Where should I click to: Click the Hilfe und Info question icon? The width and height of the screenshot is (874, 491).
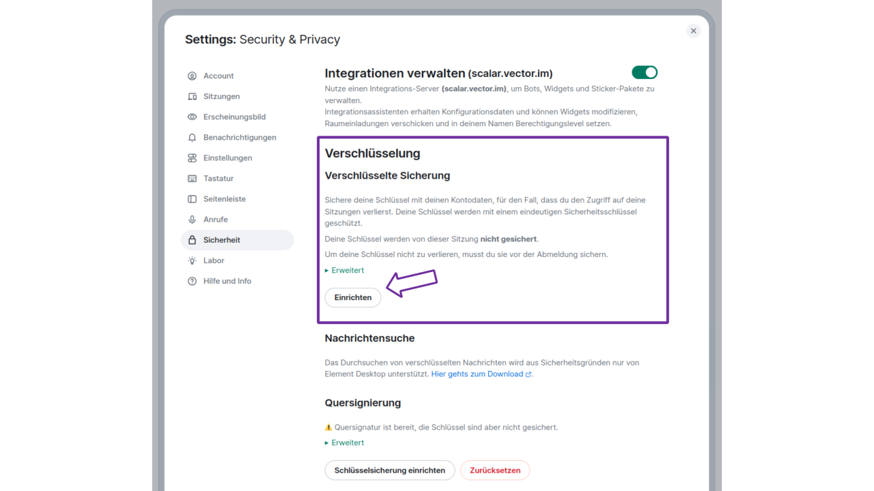tap(192, 281)
